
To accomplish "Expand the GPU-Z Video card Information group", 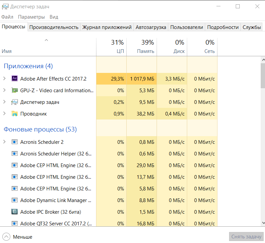I will [x=5, y=90].
